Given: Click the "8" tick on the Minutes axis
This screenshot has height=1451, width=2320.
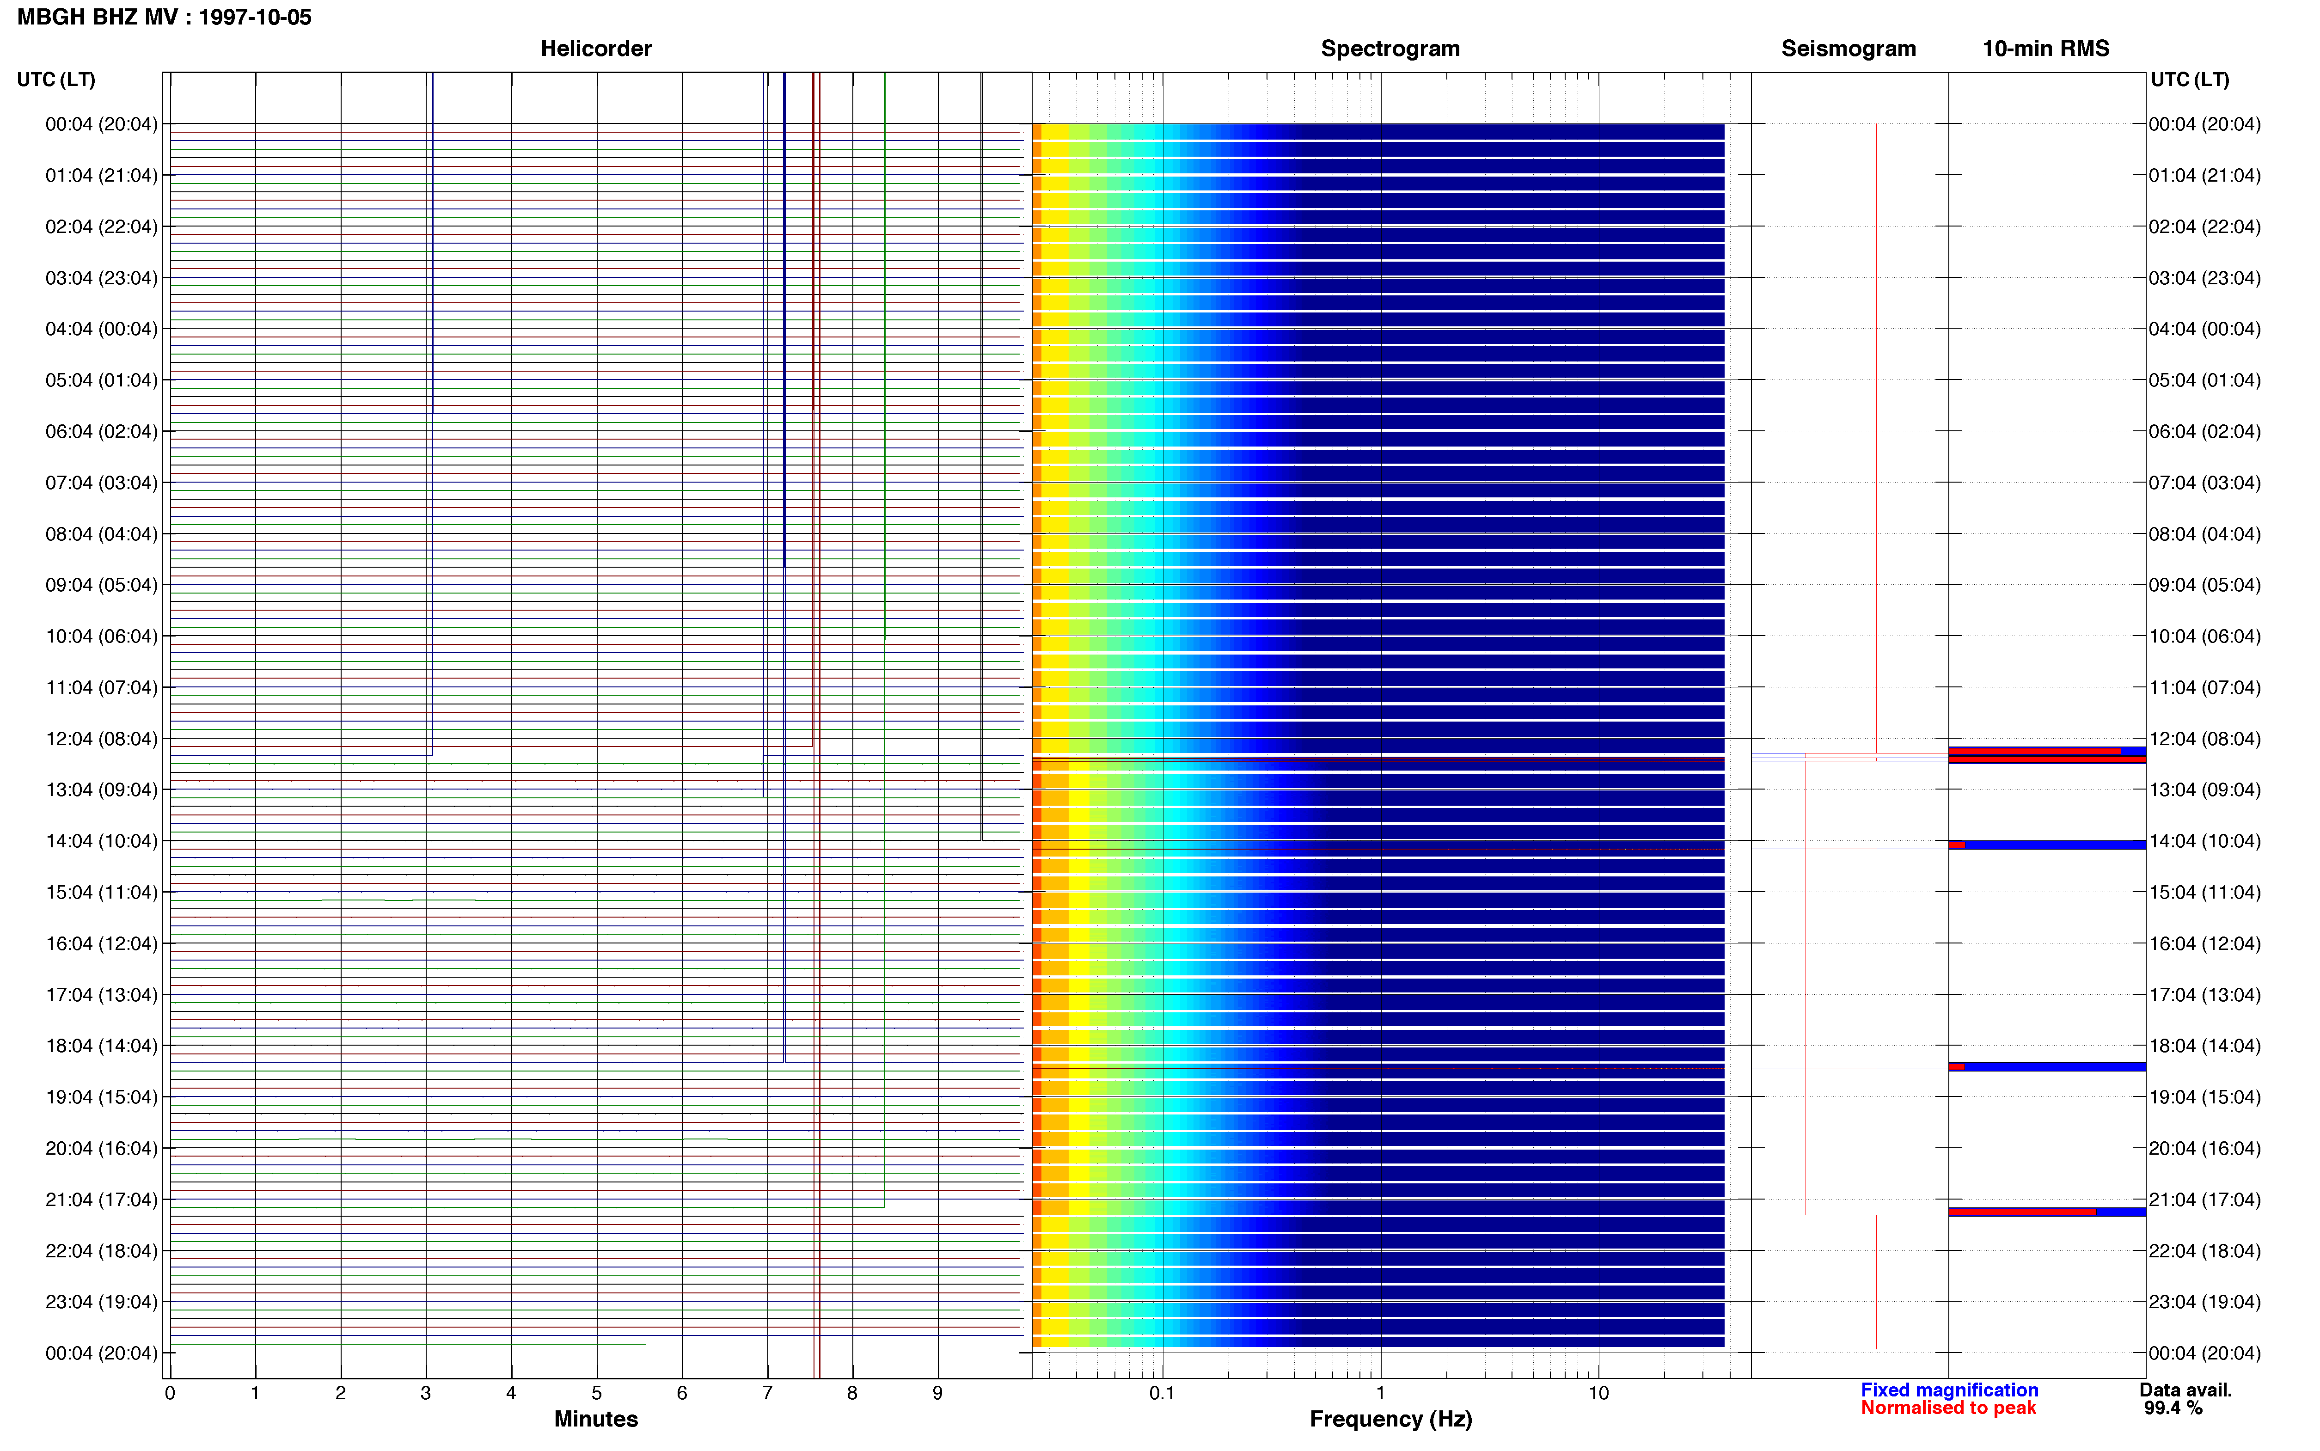Looking at the screenshot, I should coord(852,1392).
